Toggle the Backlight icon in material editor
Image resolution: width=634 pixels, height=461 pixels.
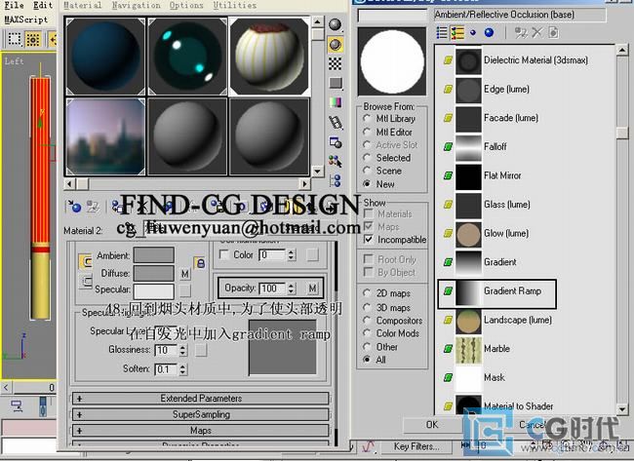coord(336,45)
